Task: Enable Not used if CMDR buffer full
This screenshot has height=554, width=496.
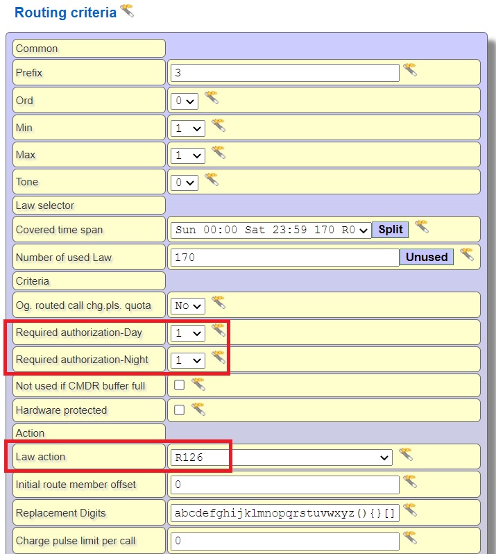Action: [x=179, y=385]
